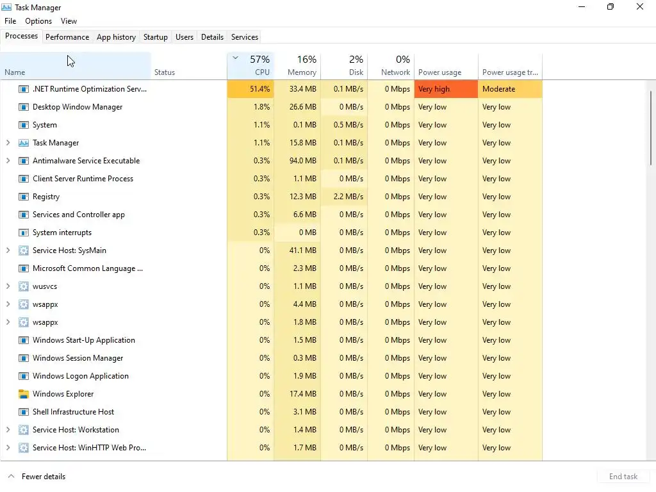The image size is (656, 492).
Task: Click the Windows Session Manager icon
Action: pos(24,358)
